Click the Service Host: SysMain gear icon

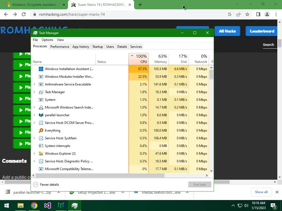point(41,138)
